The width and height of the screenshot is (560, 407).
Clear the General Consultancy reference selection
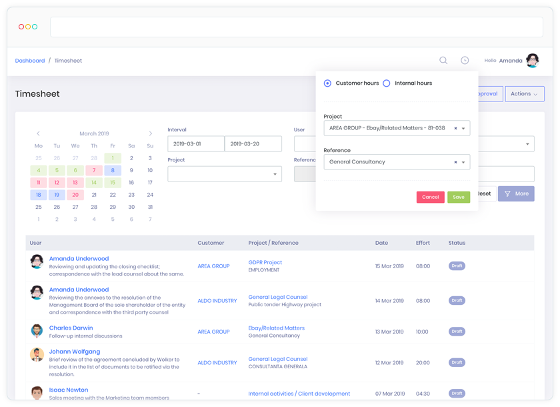(x=455, y=162)
